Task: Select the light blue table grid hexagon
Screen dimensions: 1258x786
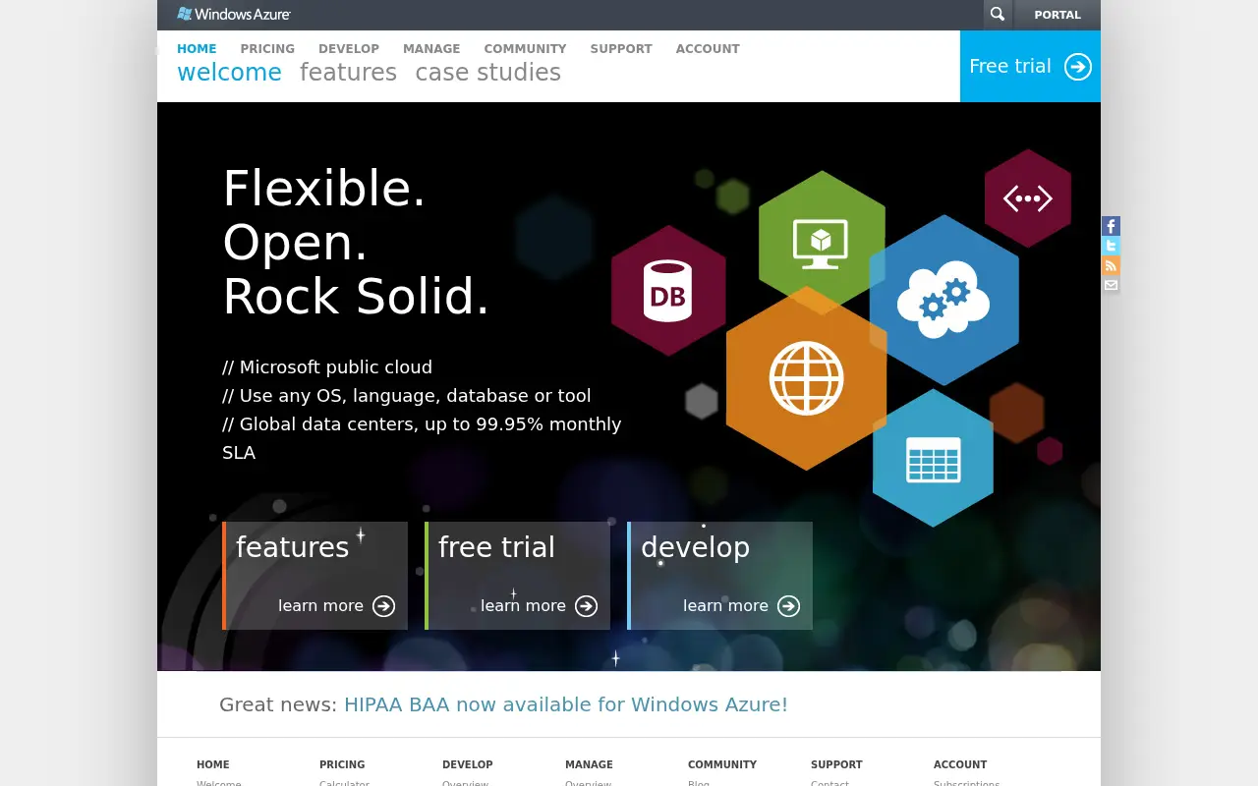Action: 933,458
